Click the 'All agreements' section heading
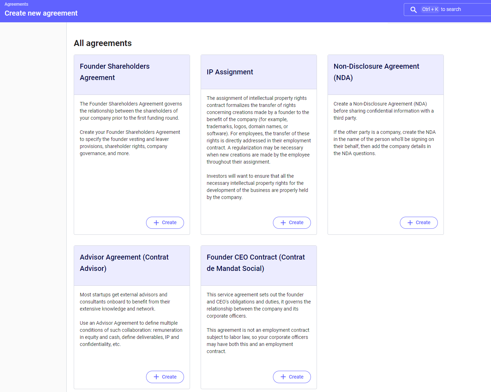 coord(103,43)
